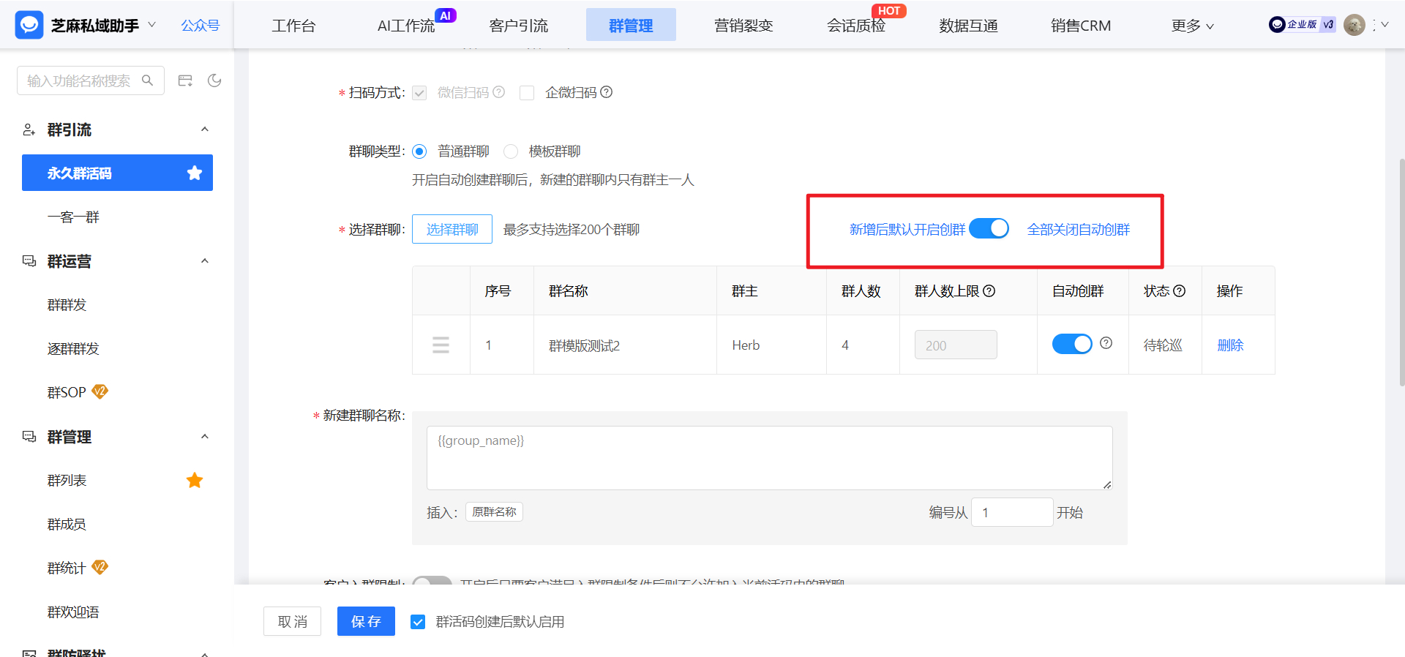Insert the 原群名称 tag

[494, 512]
